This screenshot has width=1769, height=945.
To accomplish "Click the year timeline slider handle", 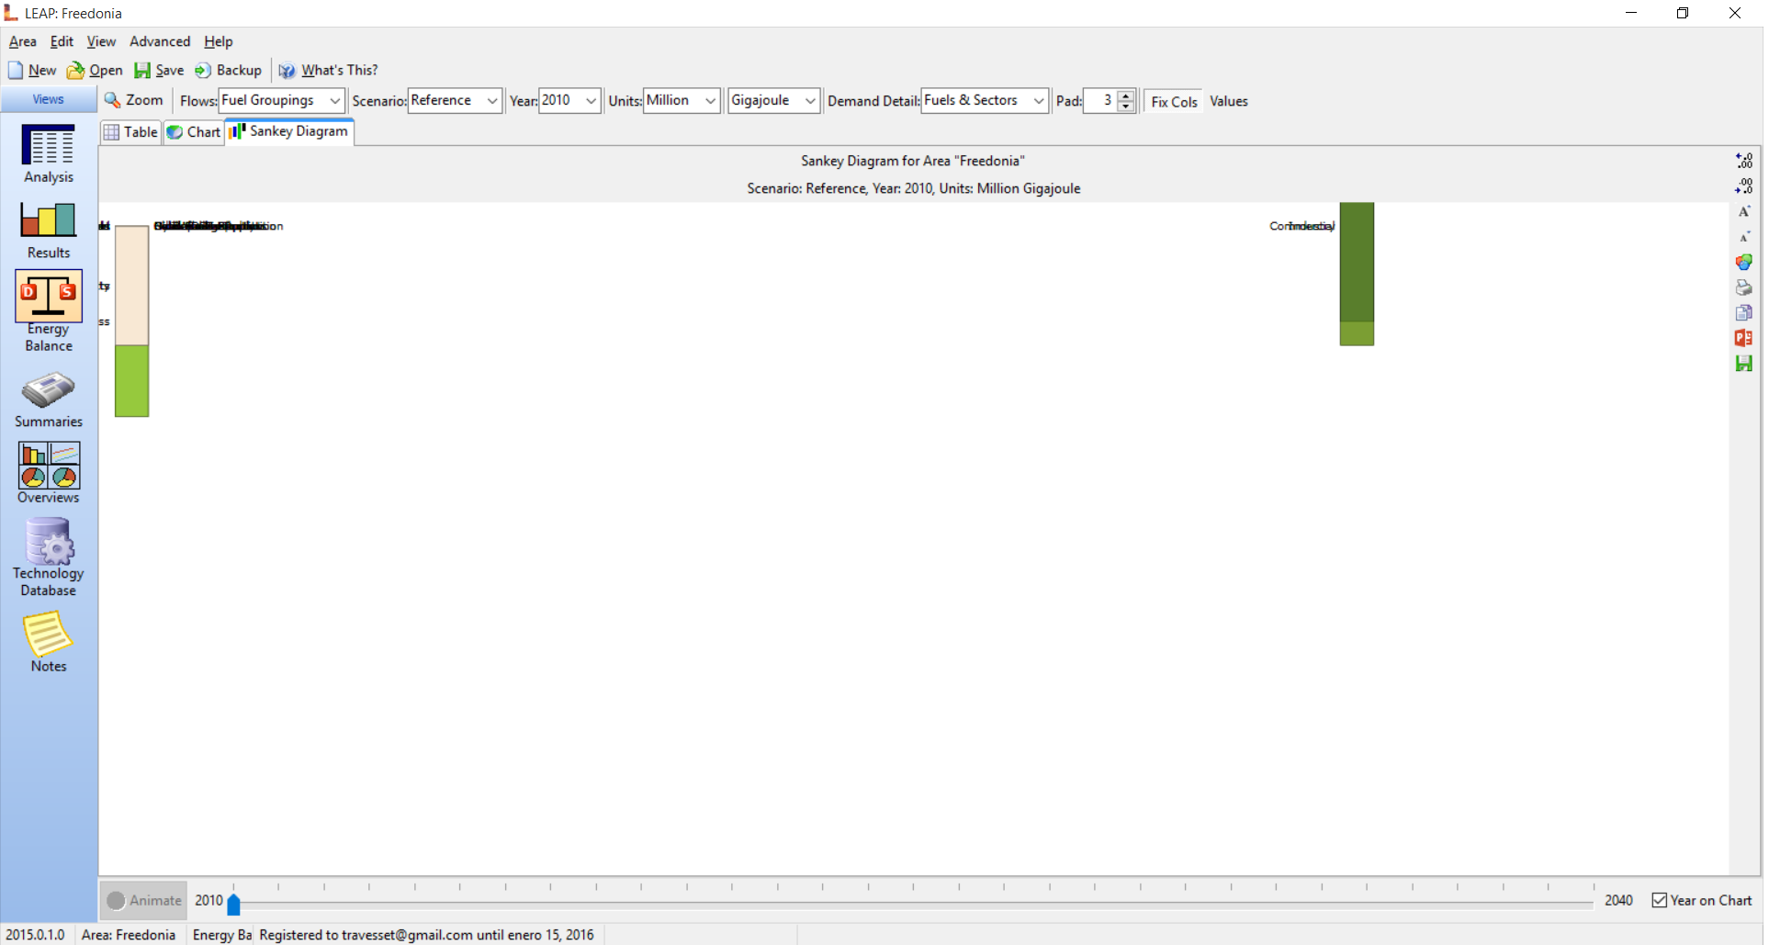I will [x=233, y=905].
